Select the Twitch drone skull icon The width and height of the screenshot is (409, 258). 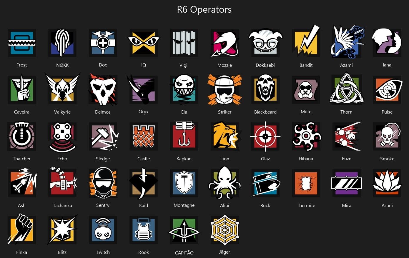pos(103,230)
